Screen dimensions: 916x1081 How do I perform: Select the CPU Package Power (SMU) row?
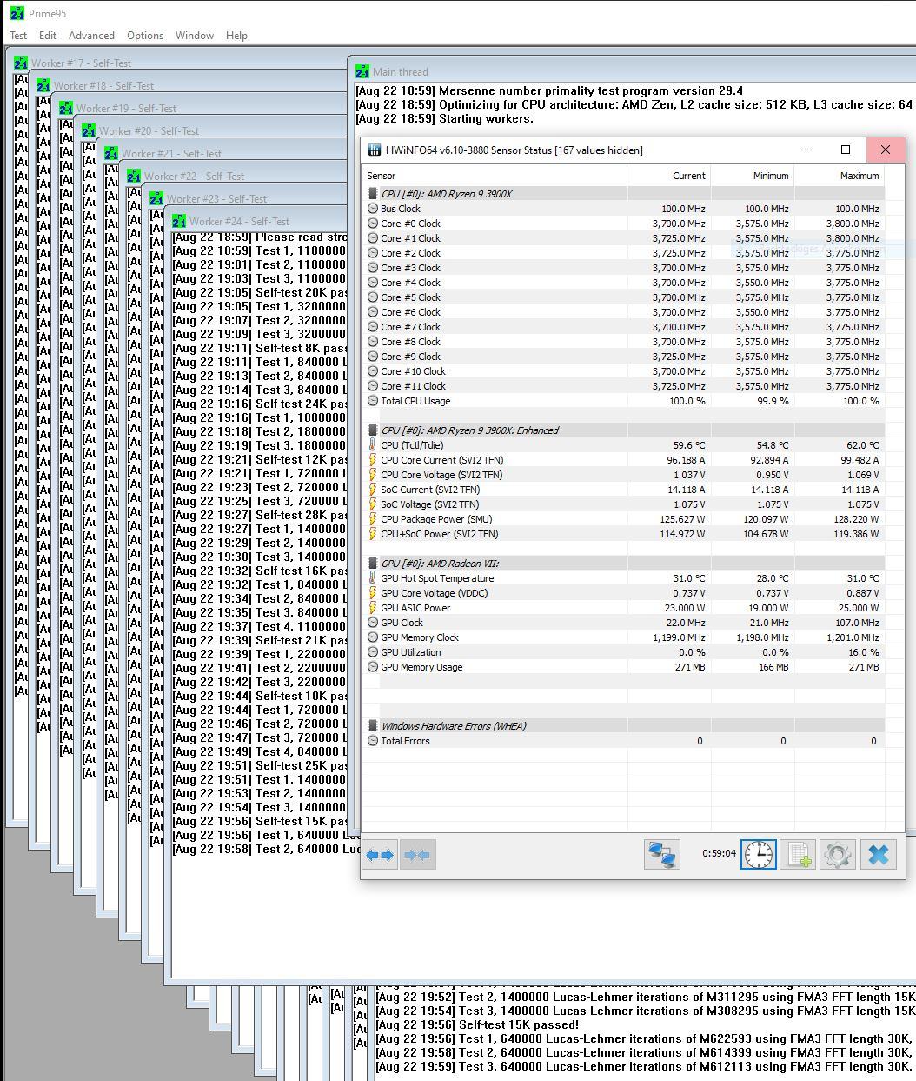[x=624, y=518]
